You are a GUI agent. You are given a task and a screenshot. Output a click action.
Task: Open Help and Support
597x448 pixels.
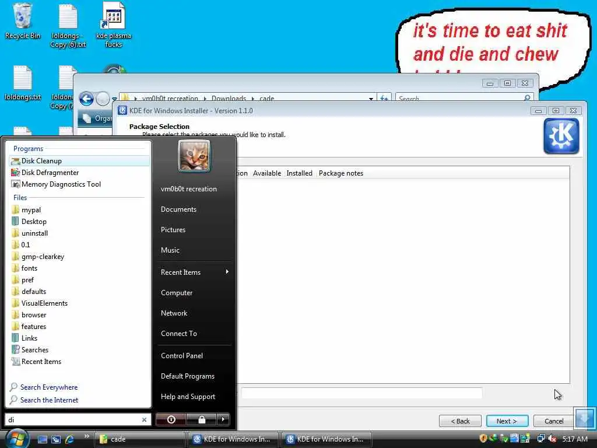tap(188, 397)
